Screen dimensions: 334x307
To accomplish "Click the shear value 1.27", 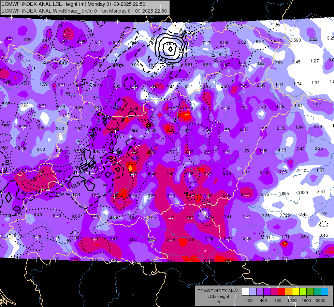I will (x=315, y=61).
